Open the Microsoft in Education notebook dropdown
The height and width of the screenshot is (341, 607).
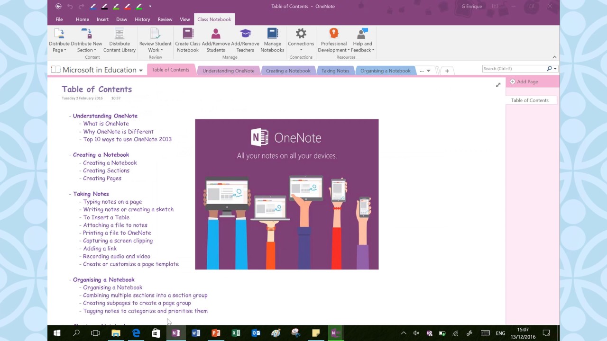click(141, 71)
